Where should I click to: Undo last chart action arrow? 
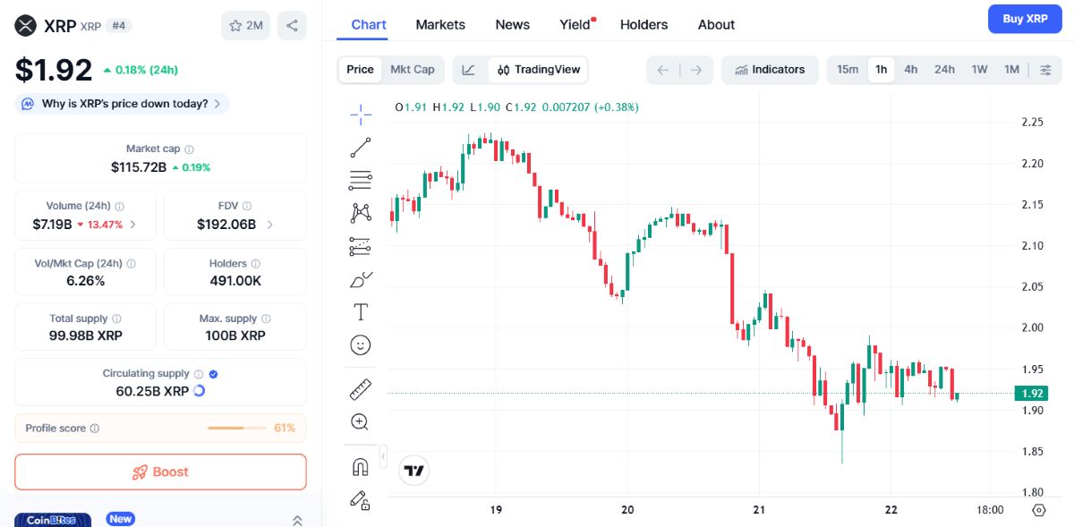(x=663, y=70)
